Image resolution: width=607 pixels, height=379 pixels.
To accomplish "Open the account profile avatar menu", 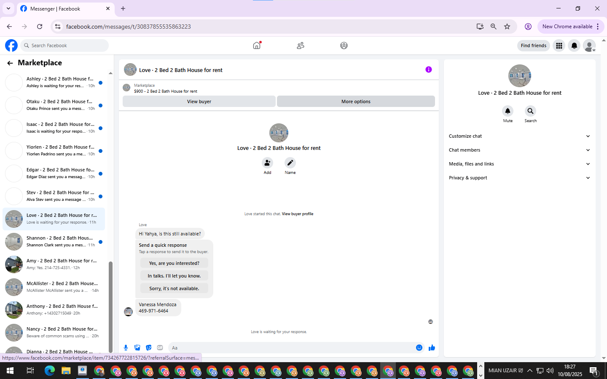I will (x=589, y=45).
